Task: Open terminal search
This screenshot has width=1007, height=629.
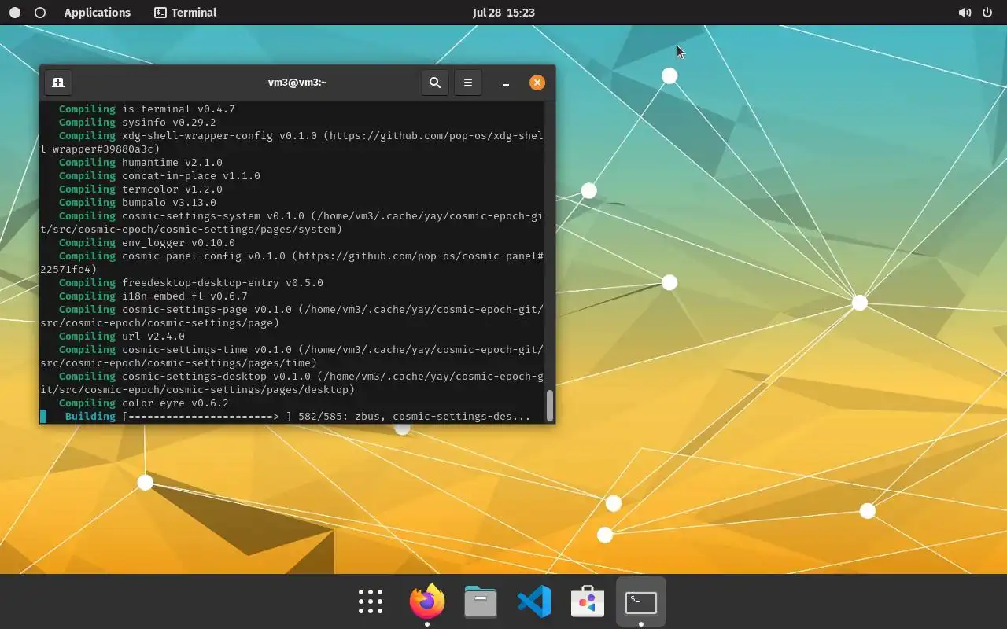Action: [x=434, y=83]
